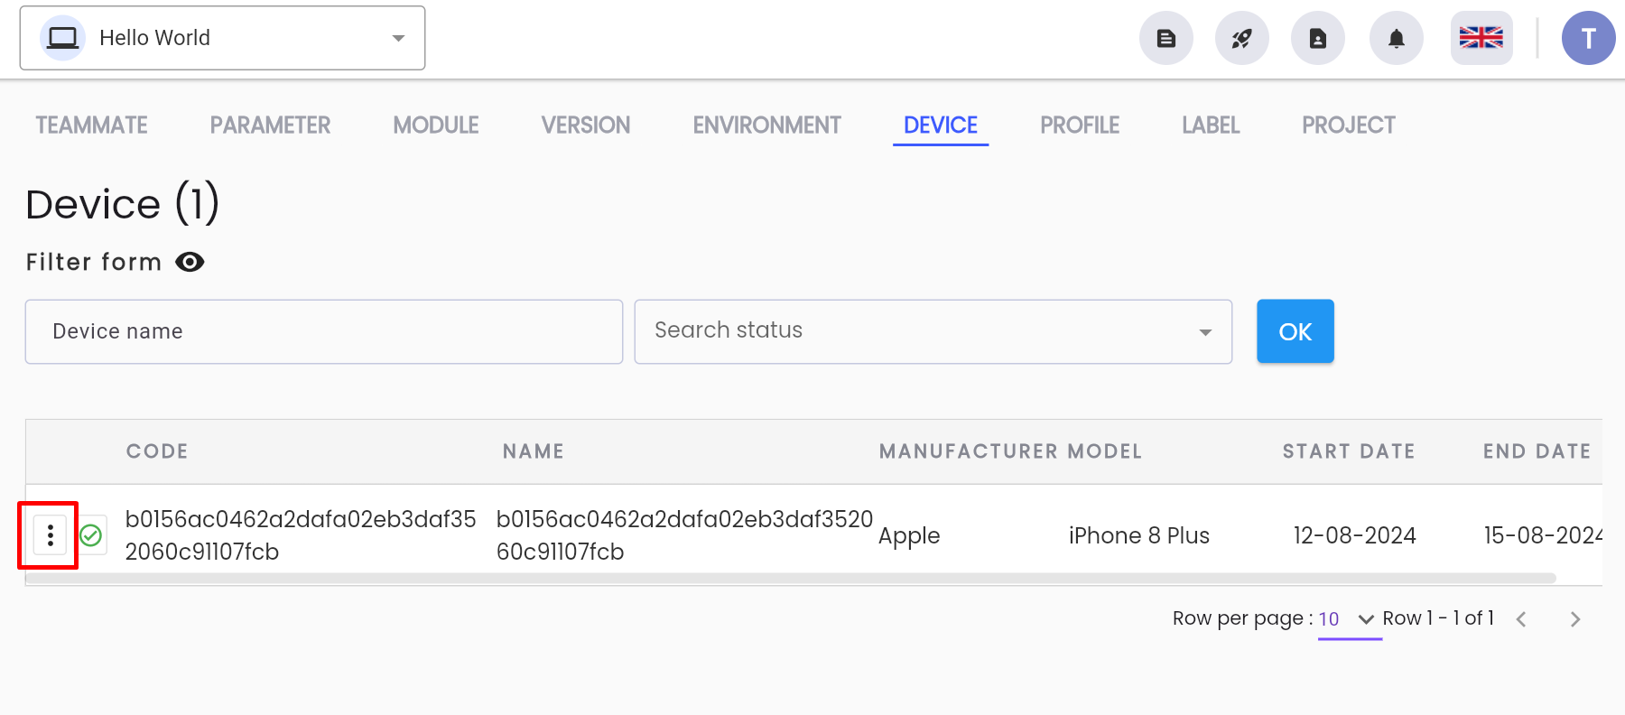Open row actions three-dots menu
Image resolution: width=1625 pixels, height=715 pixels.
click(x=51, y=535)
